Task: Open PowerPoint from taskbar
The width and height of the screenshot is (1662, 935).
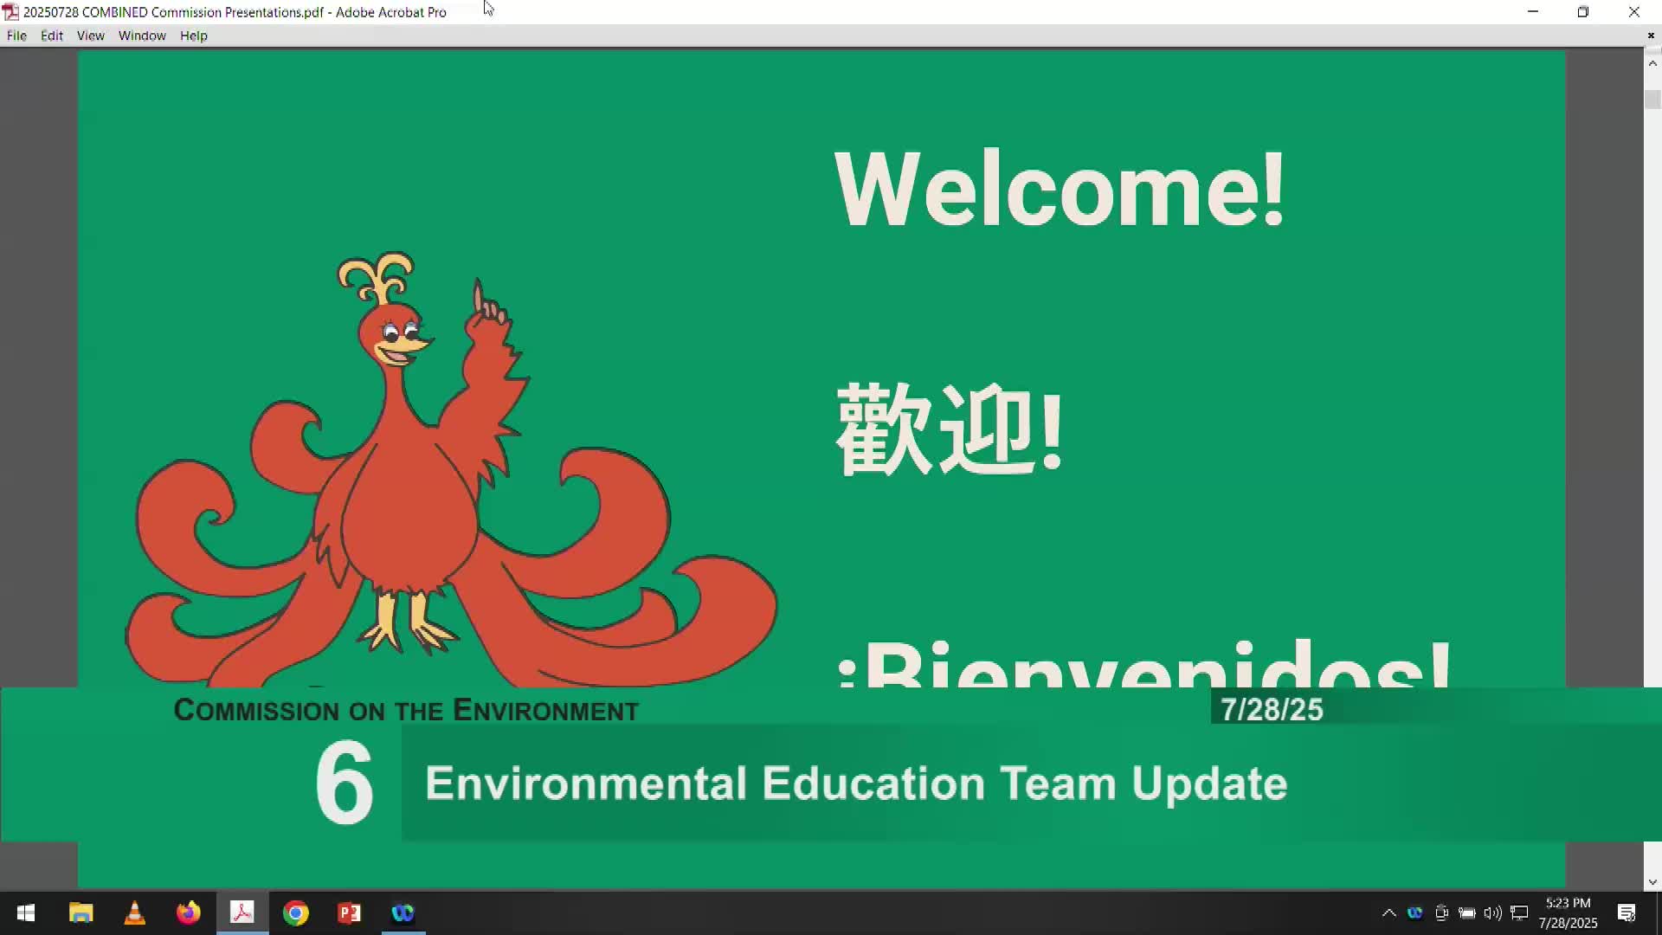Action: click(349, 912)
